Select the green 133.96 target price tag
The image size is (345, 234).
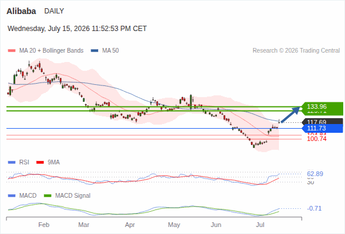pos(322,106)
